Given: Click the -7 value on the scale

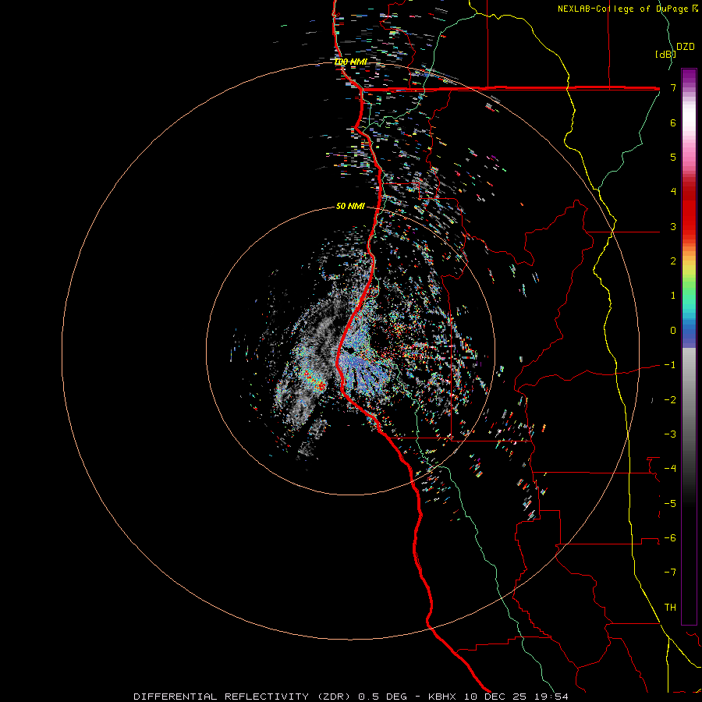Looking at the screenshot, I should click(x=670, y=573).
